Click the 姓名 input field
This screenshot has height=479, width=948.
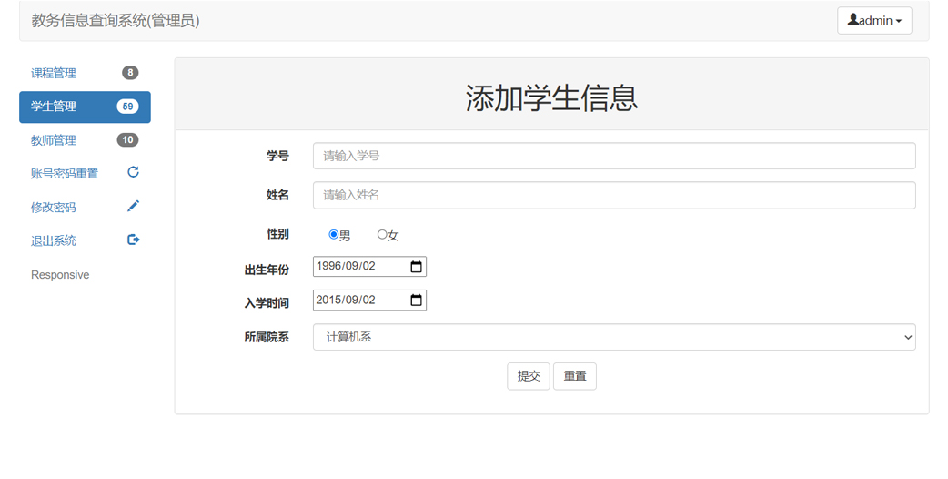(x=614, y=195)
